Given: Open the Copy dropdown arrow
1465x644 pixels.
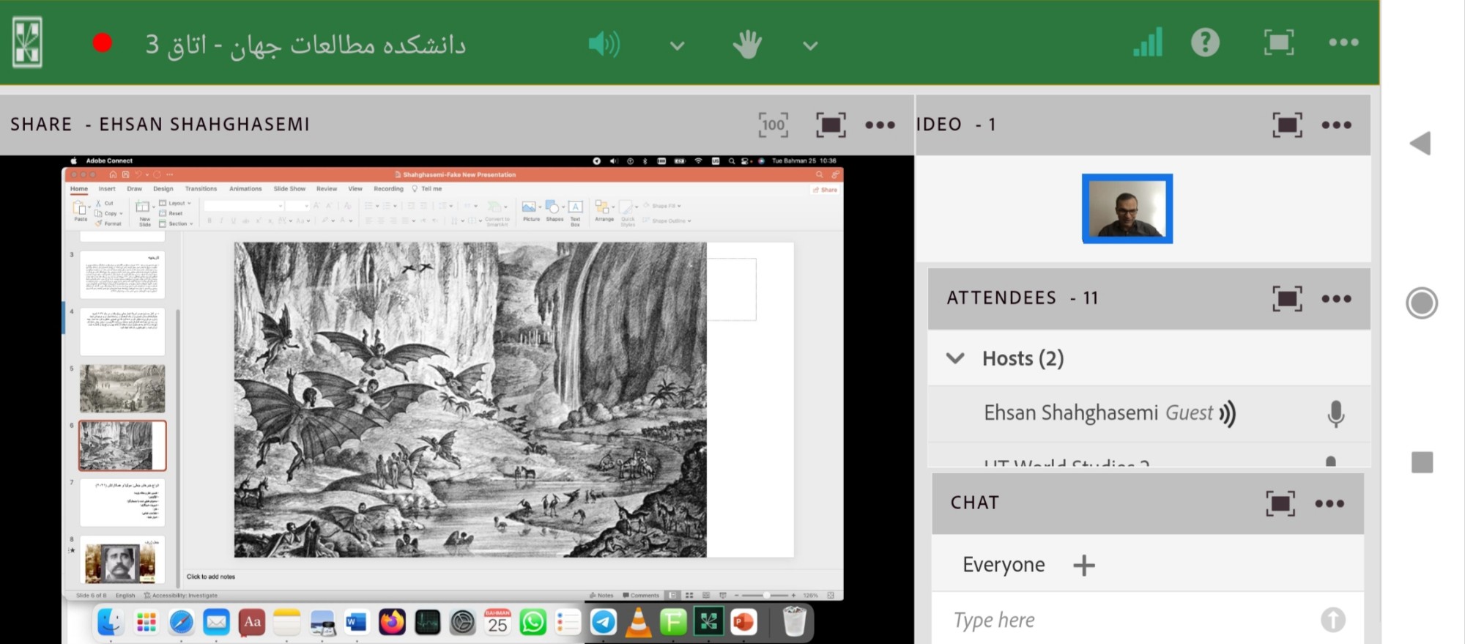Looking at the screenshot, I should coord(121,213).
